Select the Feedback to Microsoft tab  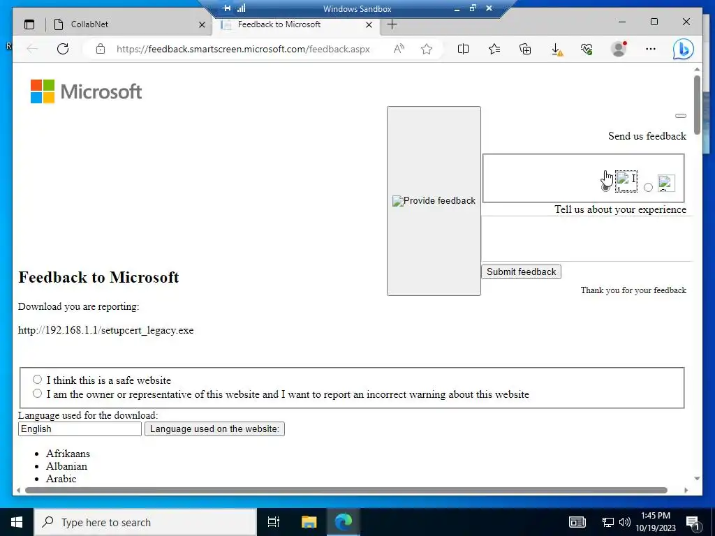[296, 24]
